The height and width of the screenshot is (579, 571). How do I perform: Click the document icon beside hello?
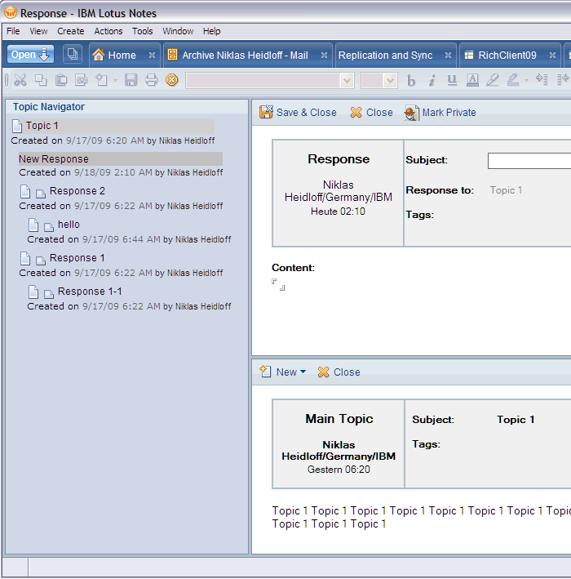(x=33, y=225)
